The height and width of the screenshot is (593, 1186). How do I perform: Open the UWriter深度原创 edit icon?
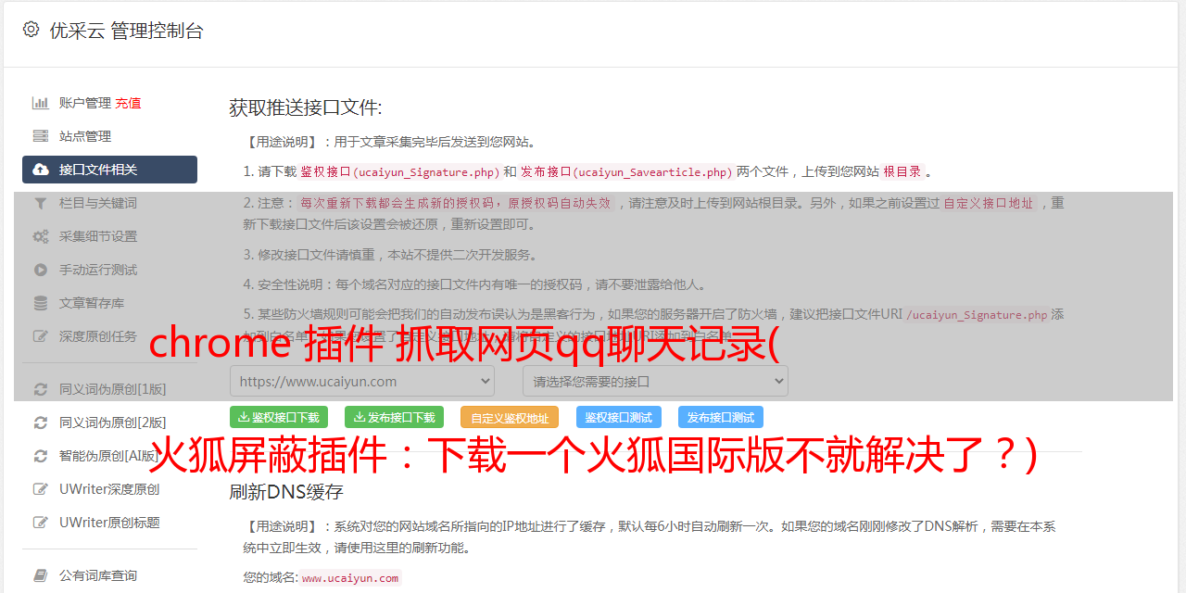pos(41,489)
